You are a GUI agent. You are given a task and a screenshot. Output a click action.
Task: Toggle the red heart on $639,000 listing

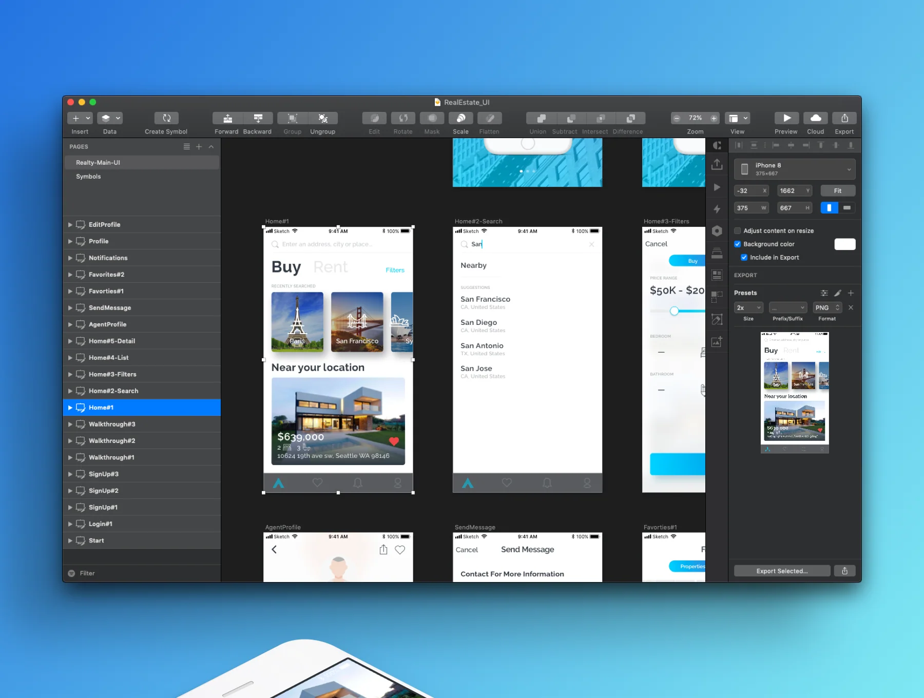pyautogui.click(x=394, y=441)
